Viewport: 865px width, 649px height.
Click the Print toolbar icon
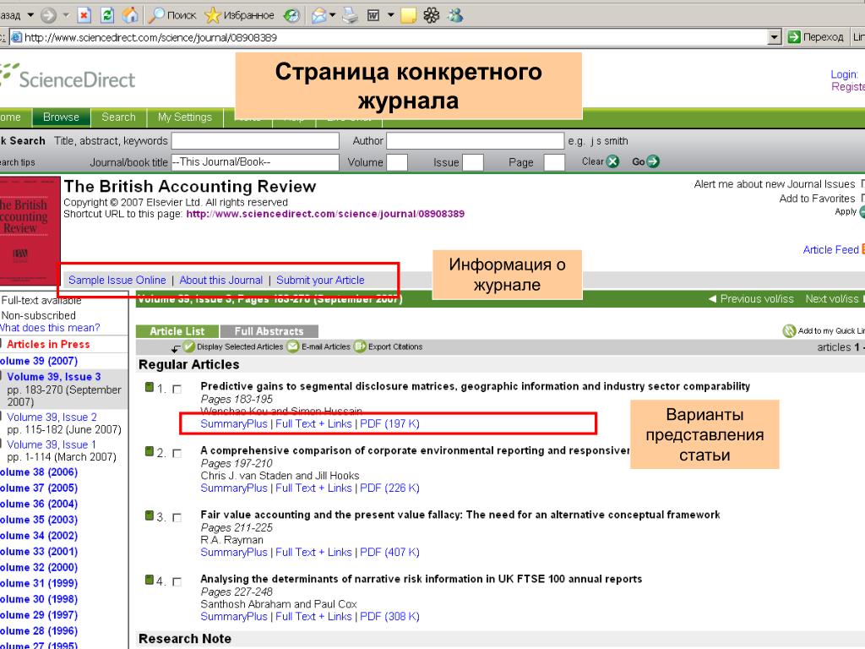350,15
